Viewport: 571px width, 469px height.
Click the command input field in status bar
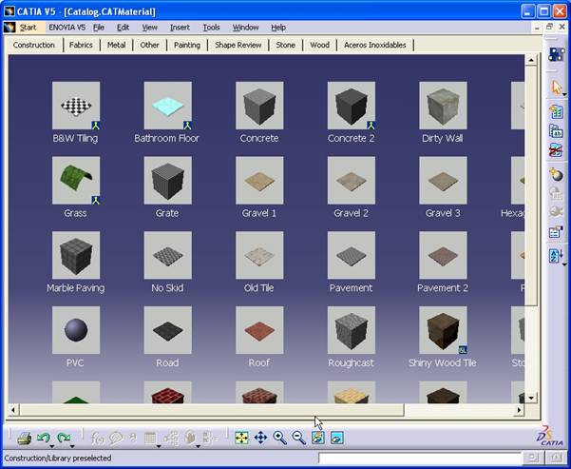coord(418,459)
